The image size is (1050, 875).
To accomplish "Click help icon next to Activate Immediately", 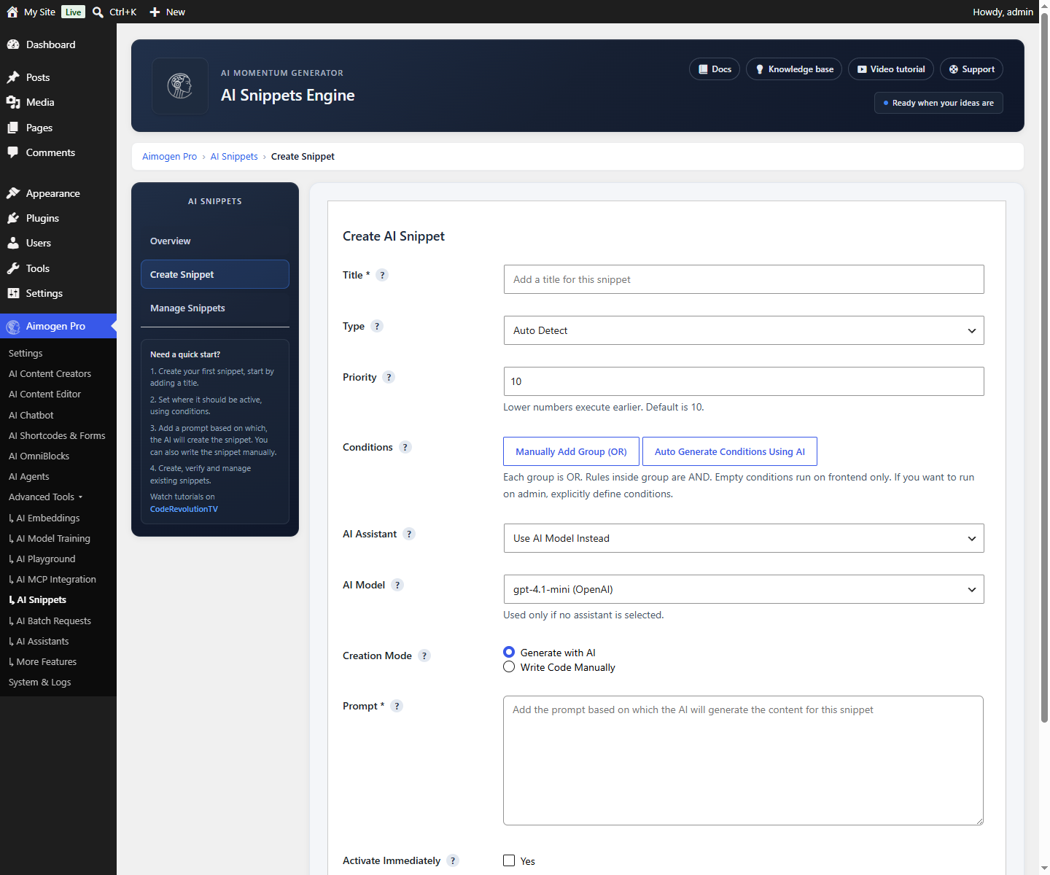I will tap(453, 860).
